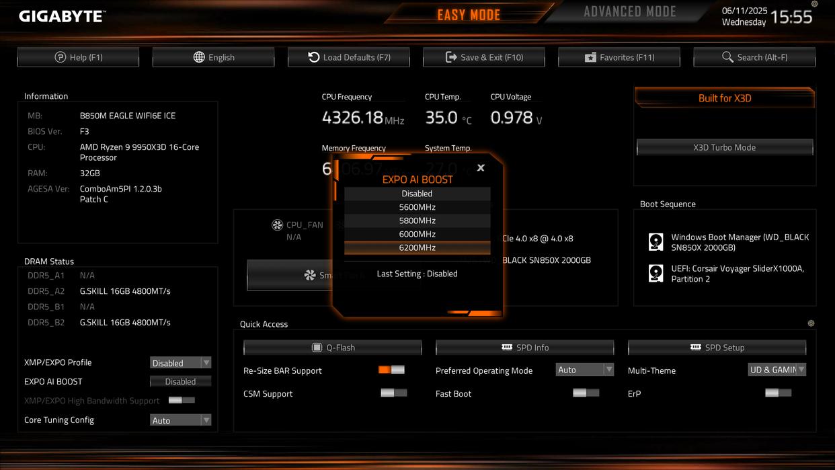This screenshot has width=835, height=470.
Task: Select 6200MHz in EXPO AI BOOST popup
Action: [417, 247]
